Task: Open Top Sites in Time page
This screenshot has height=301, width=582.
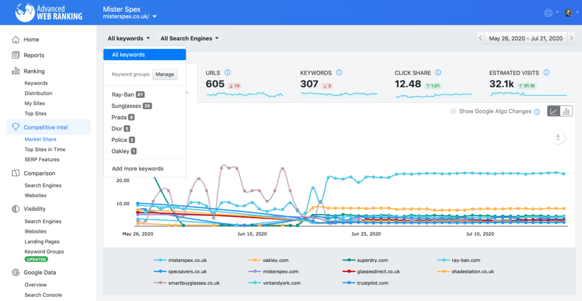Action: coord(45,149)
